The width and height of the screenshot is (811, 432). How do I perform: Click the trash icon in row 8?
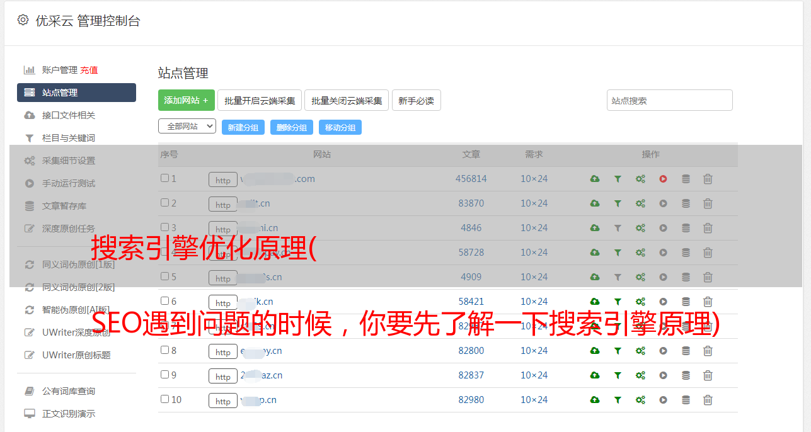[708, 351]
